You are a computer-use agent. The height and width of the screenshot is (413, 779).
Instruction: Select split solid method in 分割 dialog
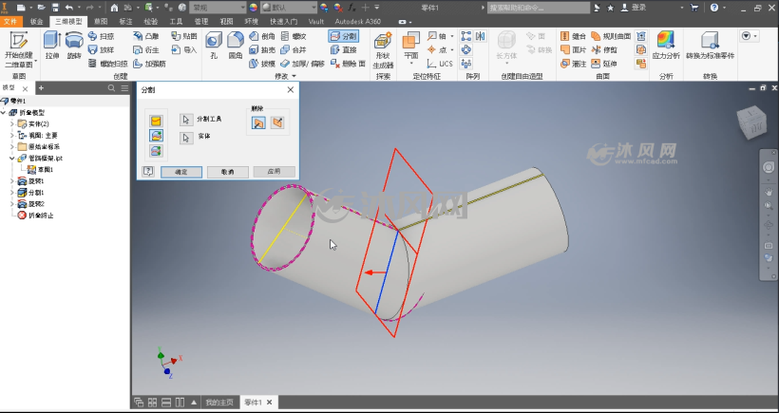pos(156,150)
